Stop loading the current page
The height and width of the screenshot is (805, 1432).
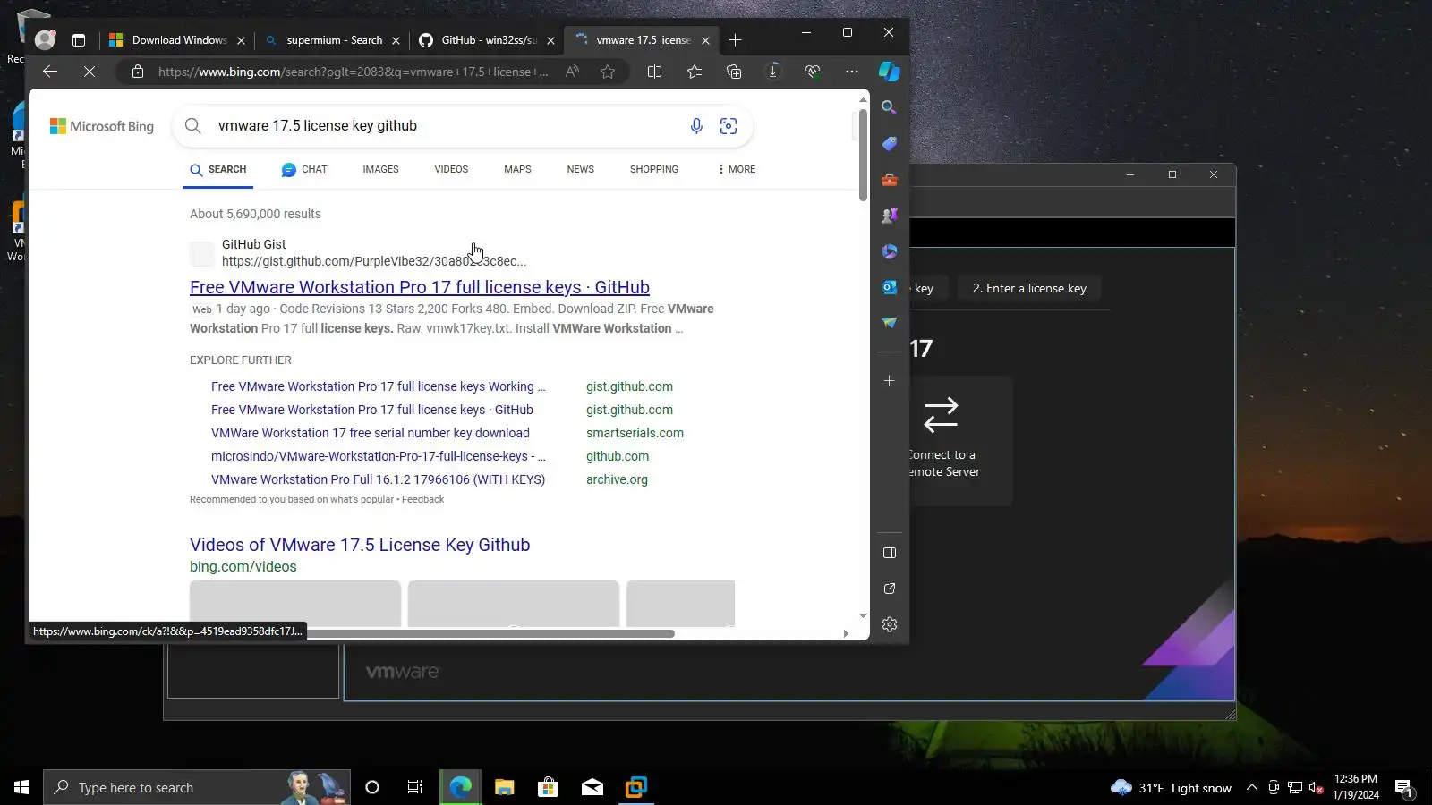tap(89, 72)
